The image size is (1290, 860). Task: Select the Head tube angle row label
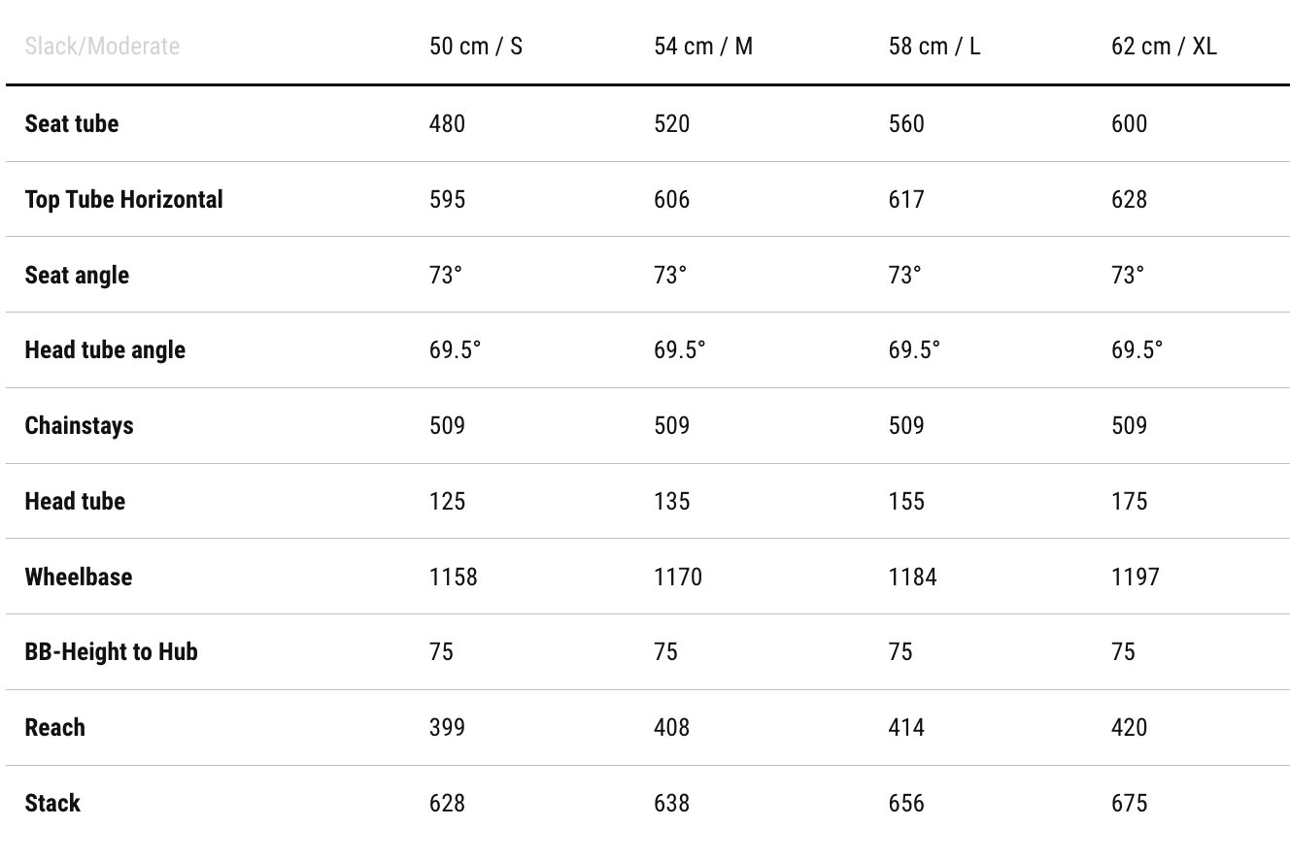[x=105, y=349]
